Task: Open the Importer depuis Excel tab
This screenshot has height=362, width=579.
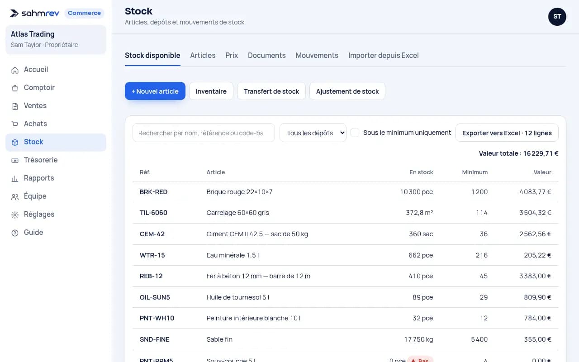Action: (x=384, y=55)
